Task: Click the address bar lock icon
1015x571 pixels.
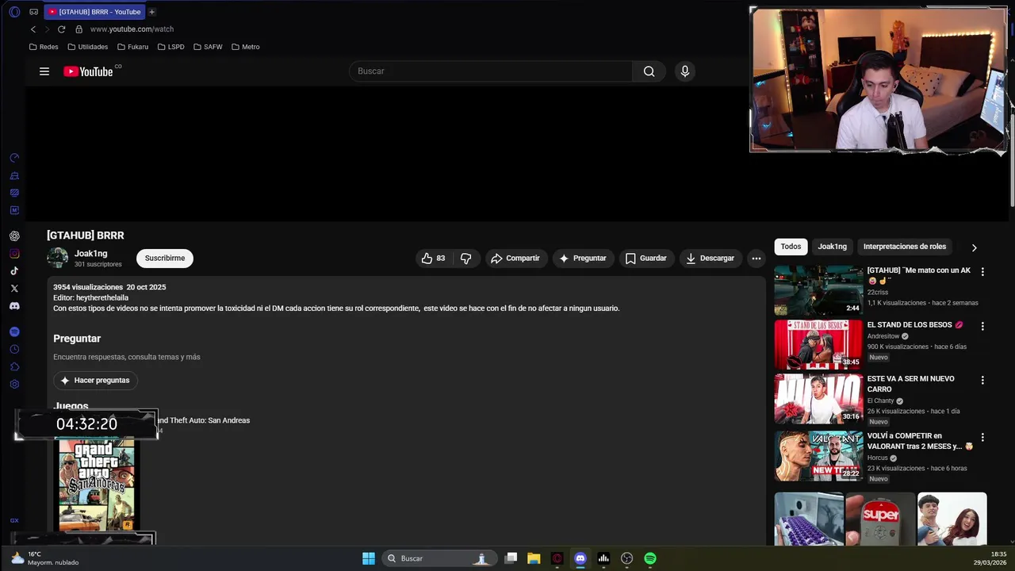Action: [x=79, y=29]
